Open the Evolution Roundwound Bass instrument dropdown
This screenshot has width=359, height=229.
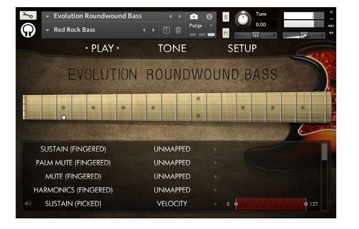(47, 17)
